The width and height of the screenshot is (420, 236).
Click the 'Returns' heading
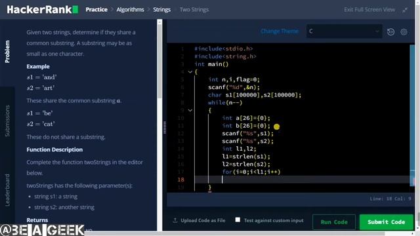[37, 220]
